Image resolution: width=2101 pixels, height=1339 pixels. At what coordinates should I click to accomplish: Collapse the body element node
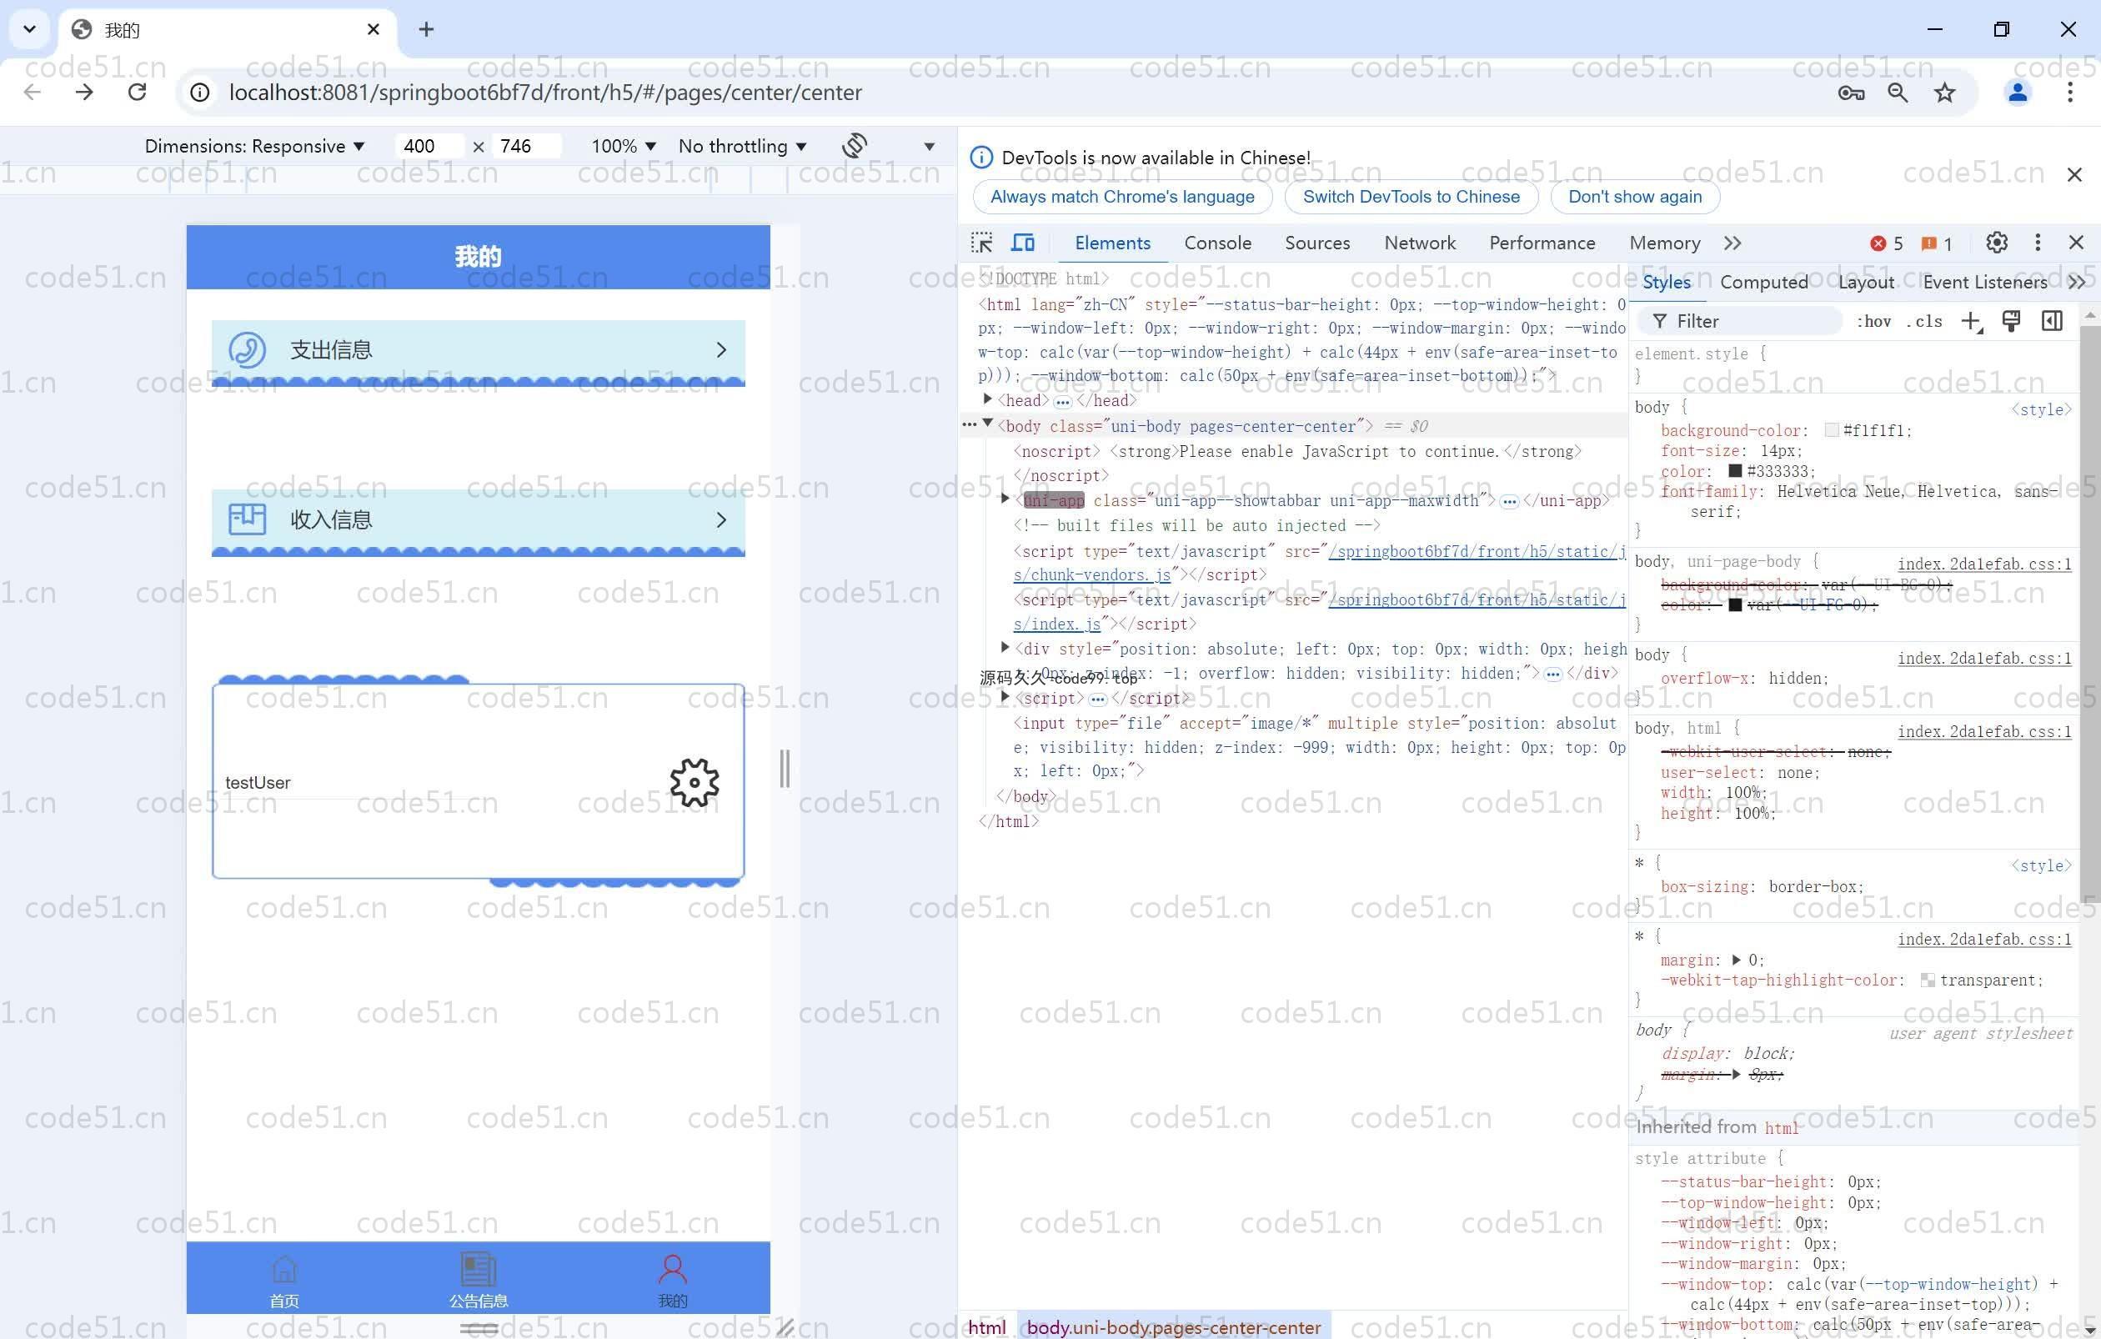[988, 424]
